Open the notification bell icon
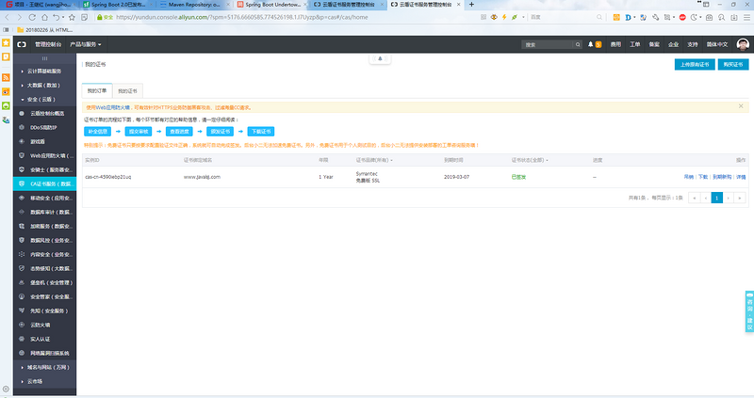This screenshot has height=398, width=754. pyautogui.click(x=591, y=44)
